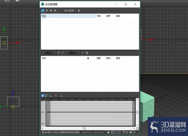Click curve editor vertical scrollbar up arrow
The width and height of the screenshot is (188, 136).
pyautogui.click(x=137, y=100)
